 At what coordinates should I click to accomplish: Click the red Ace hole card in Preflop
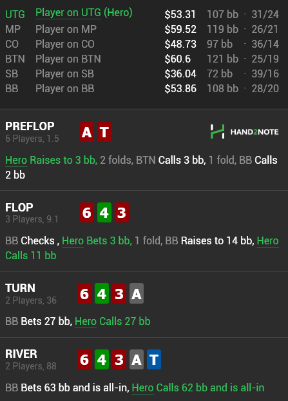pyautogui.click(x=87, y=132)
